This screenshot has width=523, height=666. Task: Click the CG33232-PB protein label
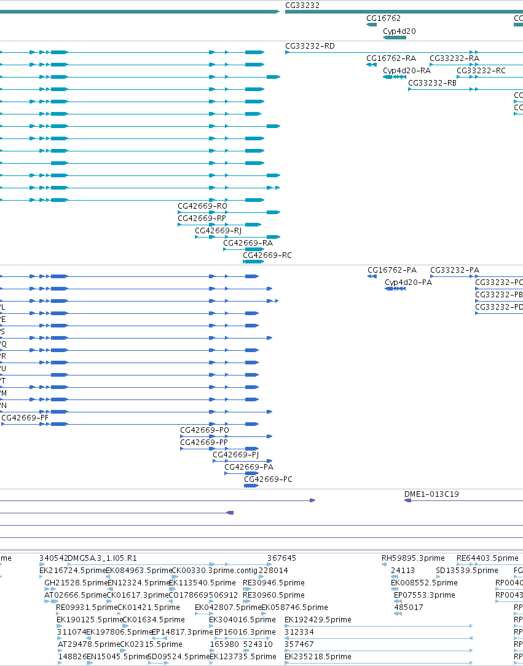[499, 295]
